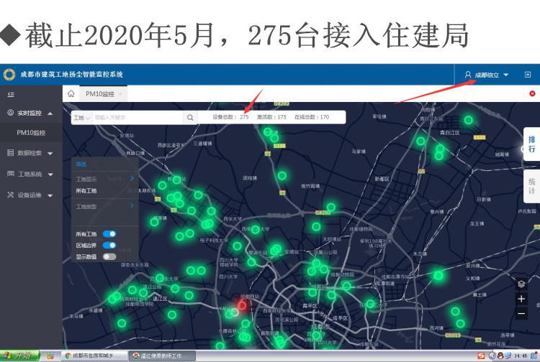
Task: Open the 数据检索 sidebar menu
Action: [31, 153]
